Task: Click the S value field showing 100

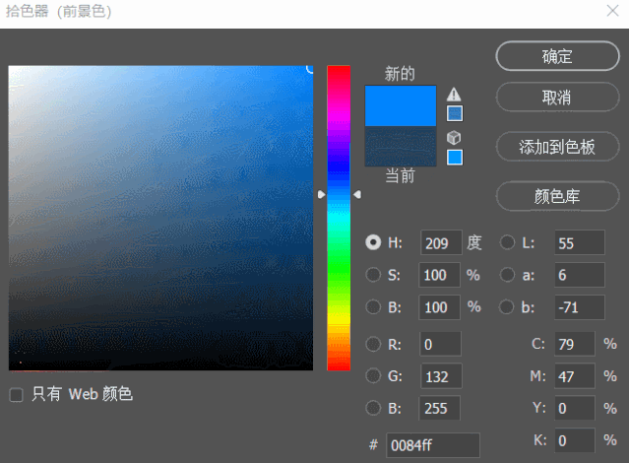Action: point(439,275)
